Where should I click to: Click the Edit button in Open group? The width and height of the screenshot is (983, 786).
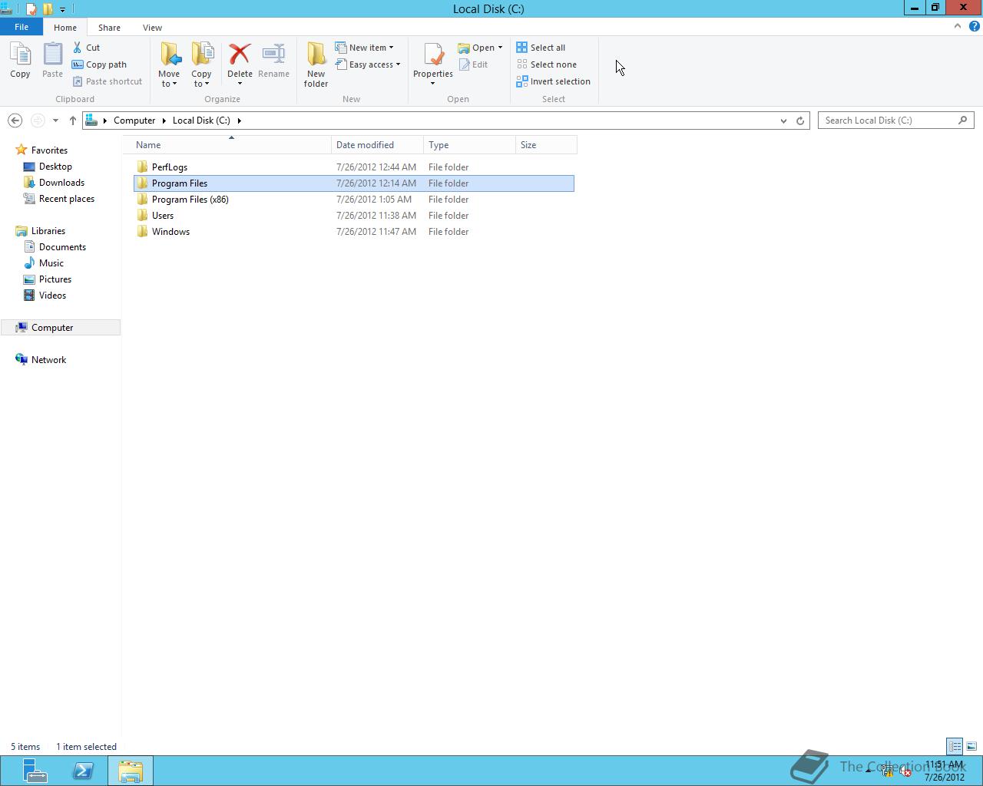click(473, 64)
